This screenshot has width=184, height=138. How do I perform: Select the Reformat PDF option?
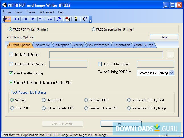pos(86,100)
